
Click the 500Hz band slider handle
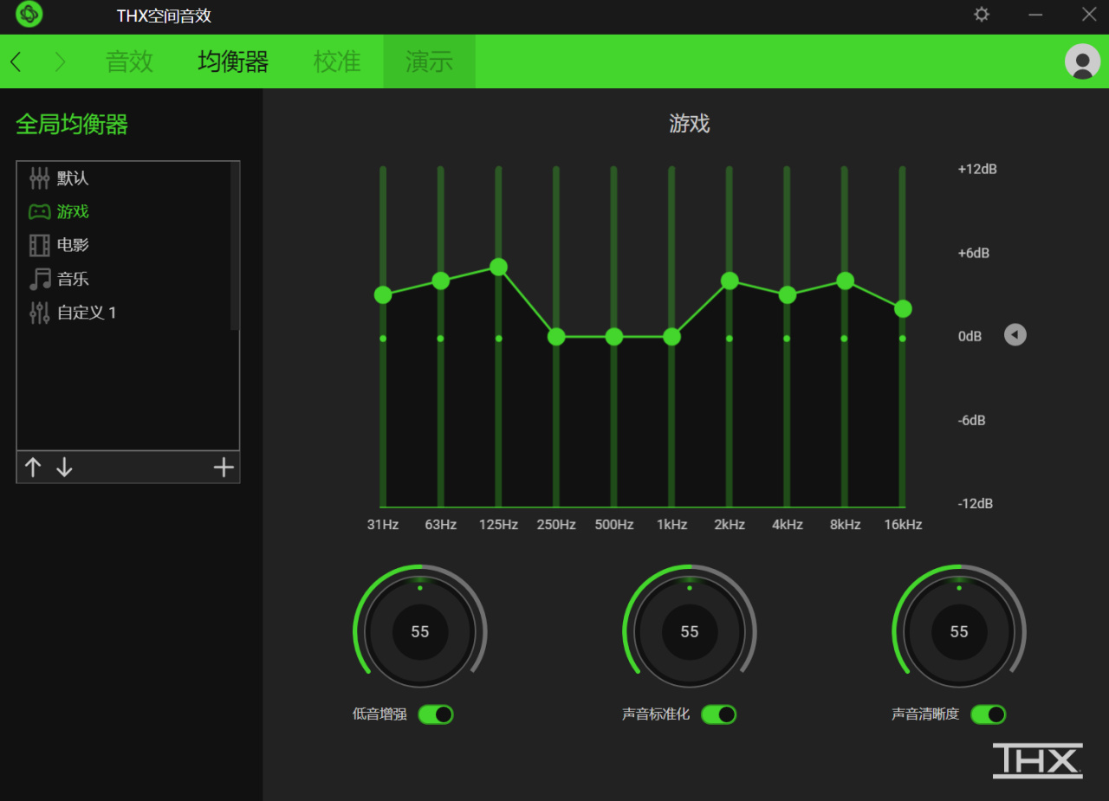[613, 337]
